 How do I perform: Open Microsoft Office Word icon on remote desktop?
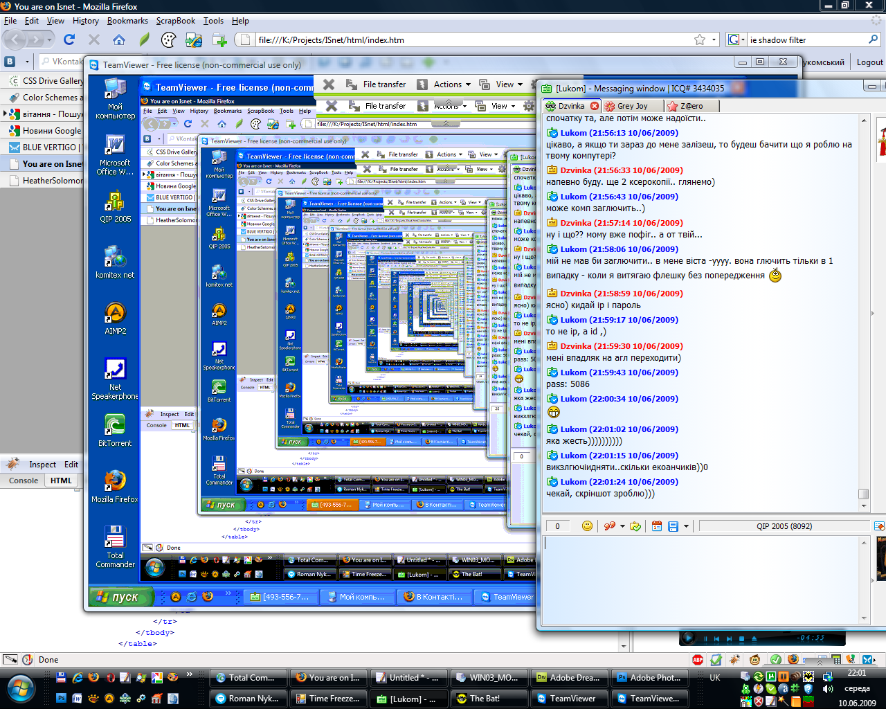pyautogui.click(x=115, y=155)
